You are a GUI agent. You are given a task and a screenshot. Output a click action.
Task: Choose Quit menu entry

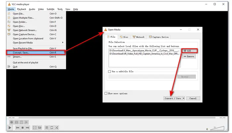36,67
